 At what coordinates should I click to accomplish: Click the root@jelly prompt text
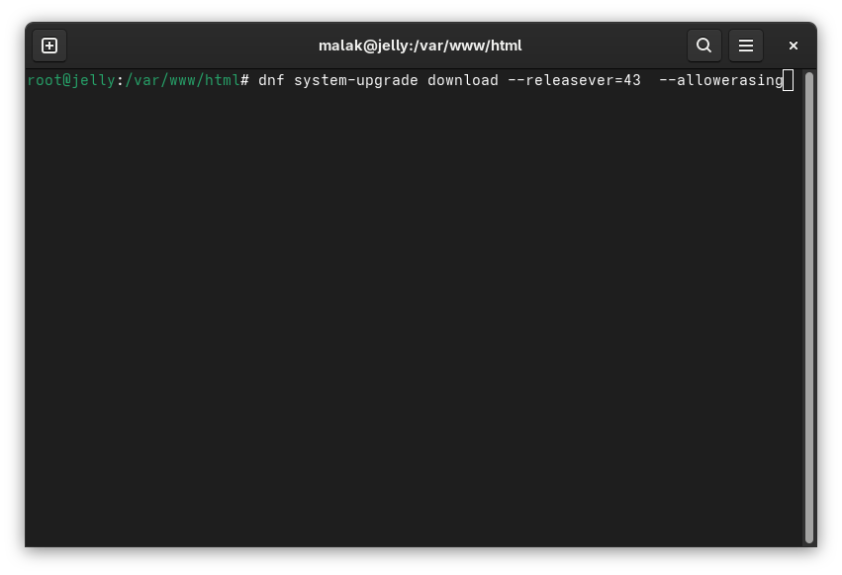[x=69, y=80]
